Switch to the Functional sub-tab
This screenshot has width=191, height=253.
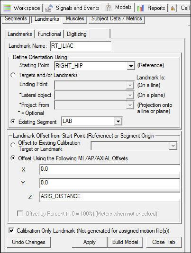49,34
